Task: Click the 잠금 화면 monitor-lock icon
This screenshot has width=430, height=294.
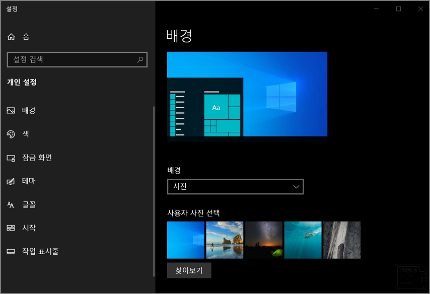Action: tap(11, 158)
